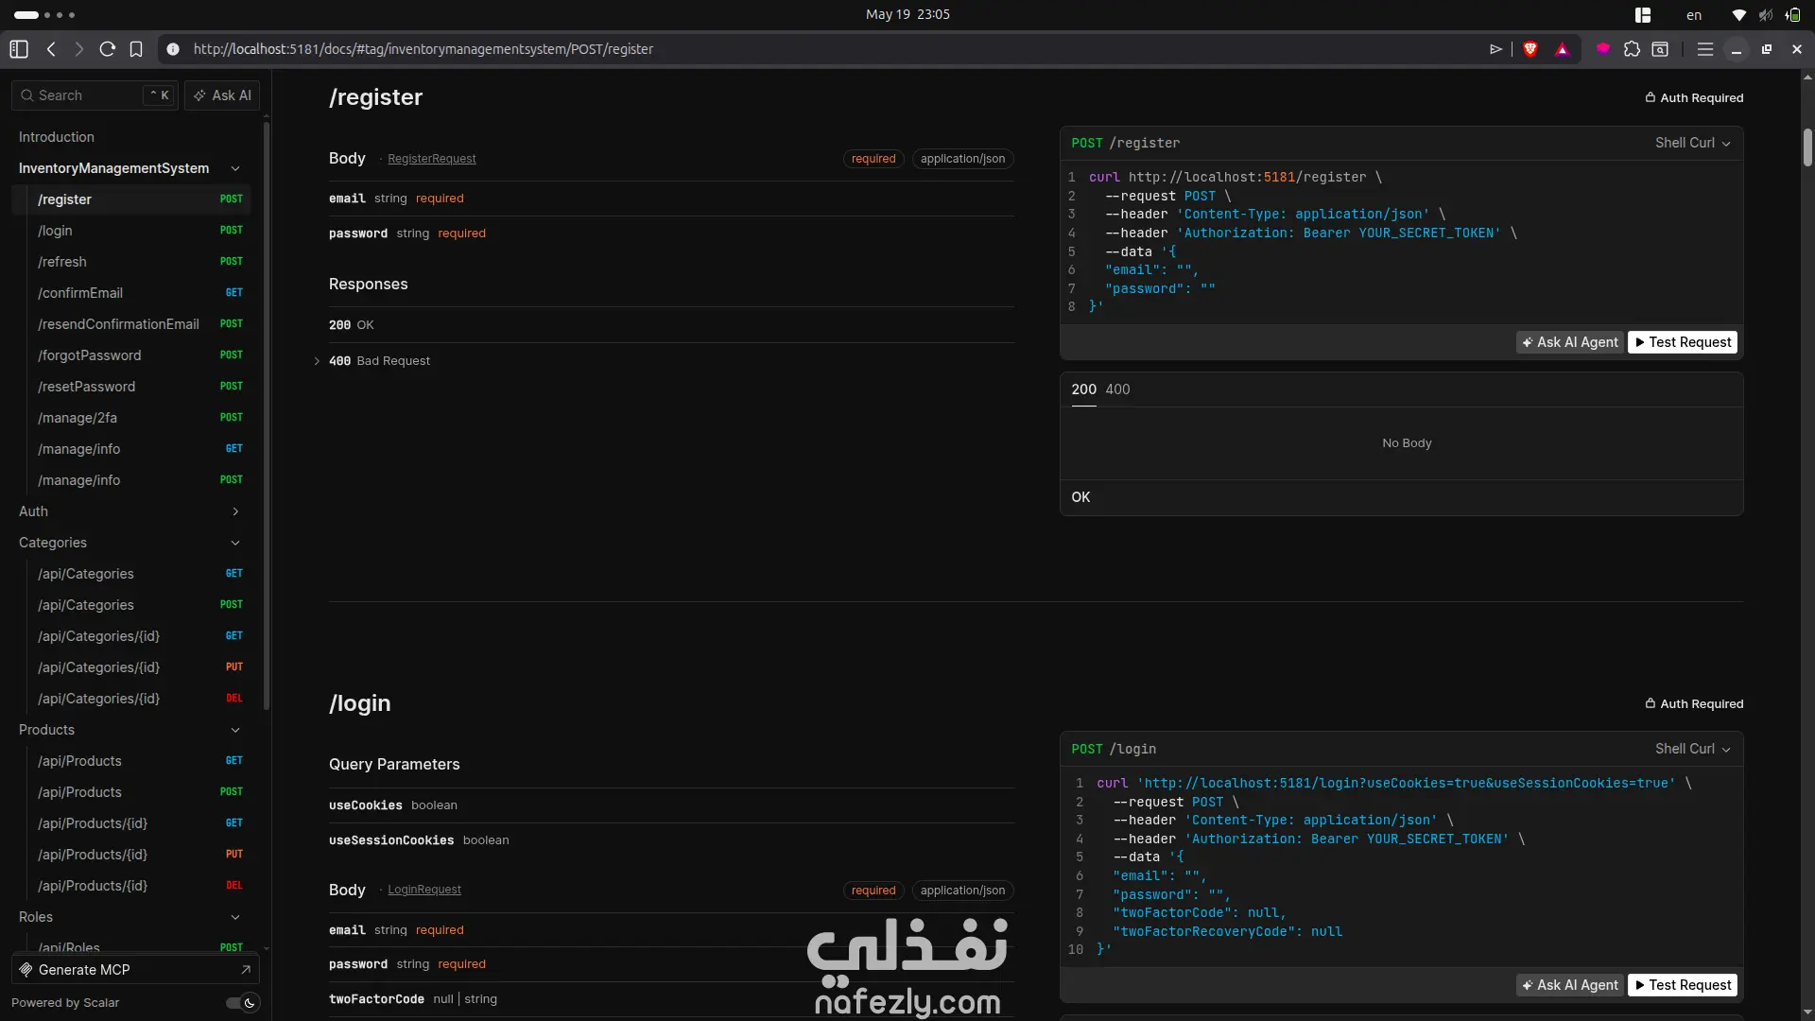Select /refresh POST in the sidebar
Screen dimensions: 1815x1021
coord(131,262)
